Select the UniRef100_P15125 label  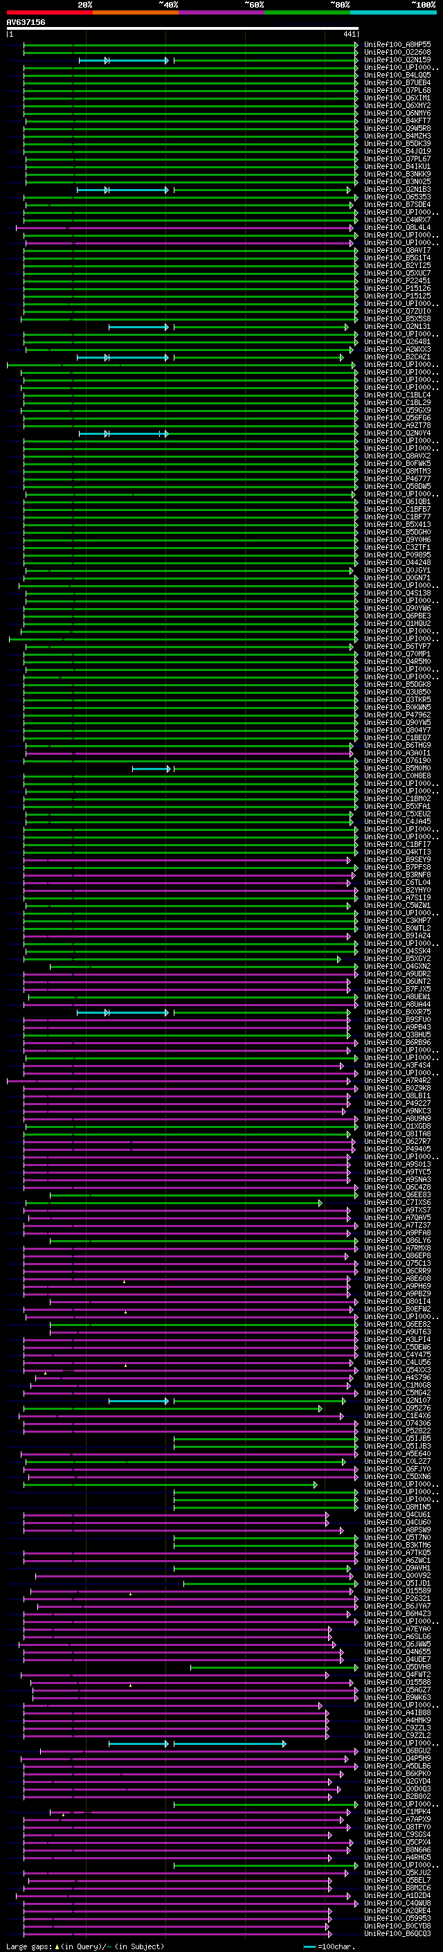397,296
